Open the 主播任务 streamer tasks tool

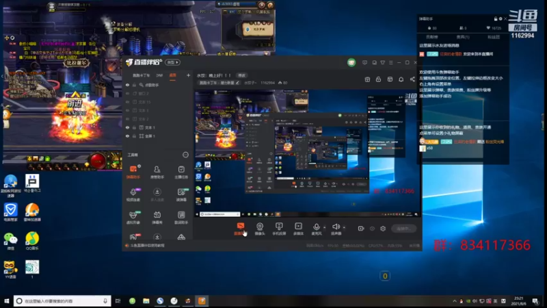pyautogui.click(x=181, y=172)
